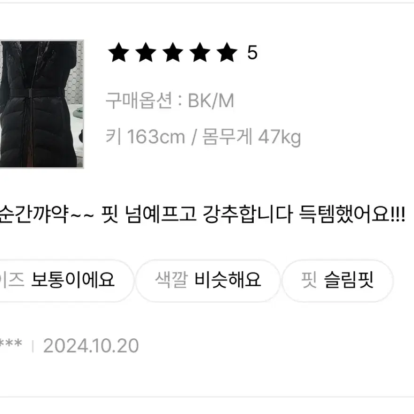Image resolution: width=414 pixels, height=414 pixels.
Task: Select the 보통이에요 size tag chip
Action: click(x=66, y=281)
